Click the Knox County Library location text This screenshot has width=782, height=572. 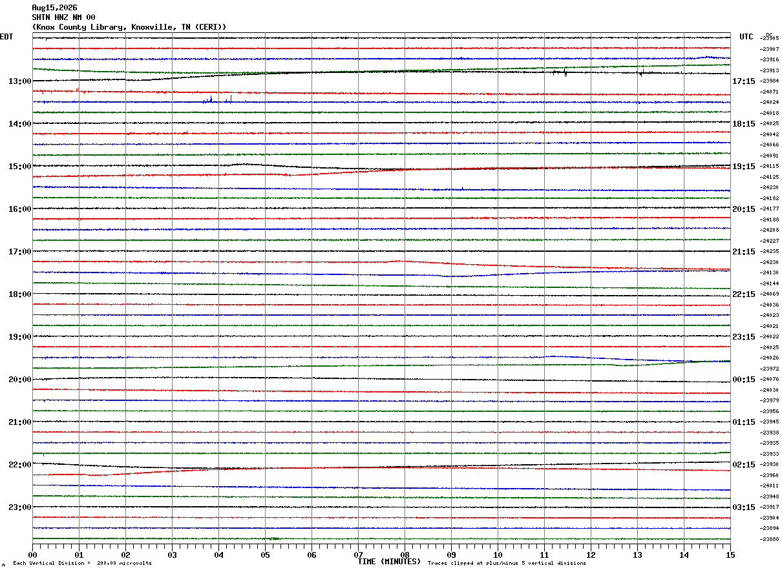pos(129,27)
